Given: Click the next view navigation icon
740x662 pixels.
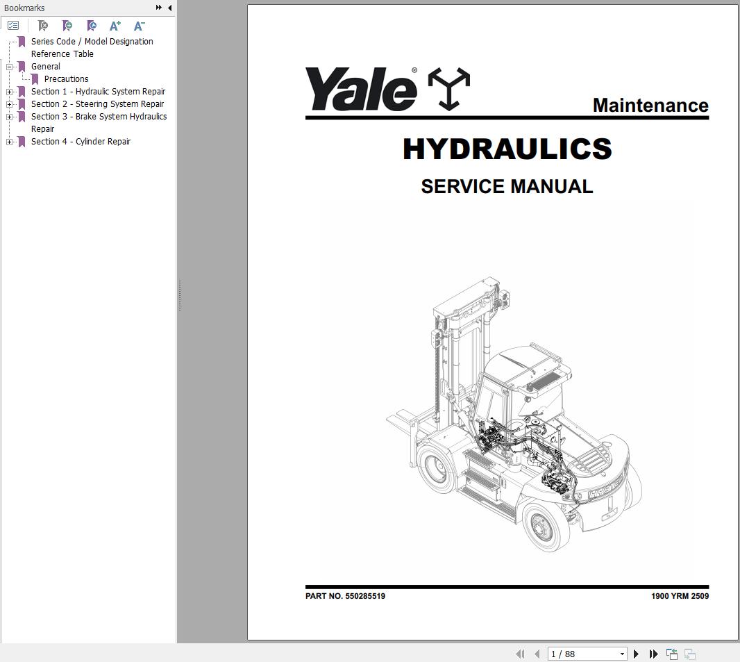Looking at the screenshot, I should click(x=689, y=654).
